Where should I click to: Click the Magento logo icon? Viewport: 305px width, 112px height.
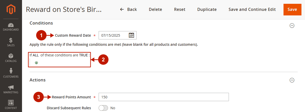click(x=11, y=10)
